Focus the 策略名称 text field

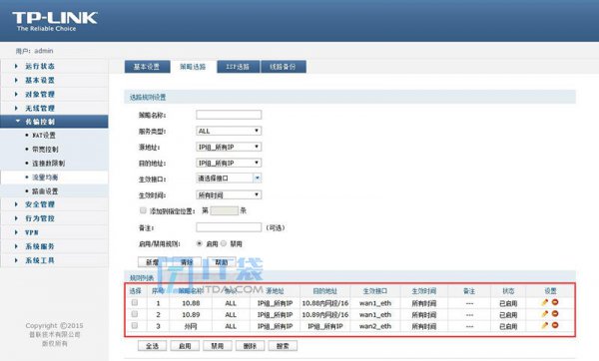pos(229,115)
